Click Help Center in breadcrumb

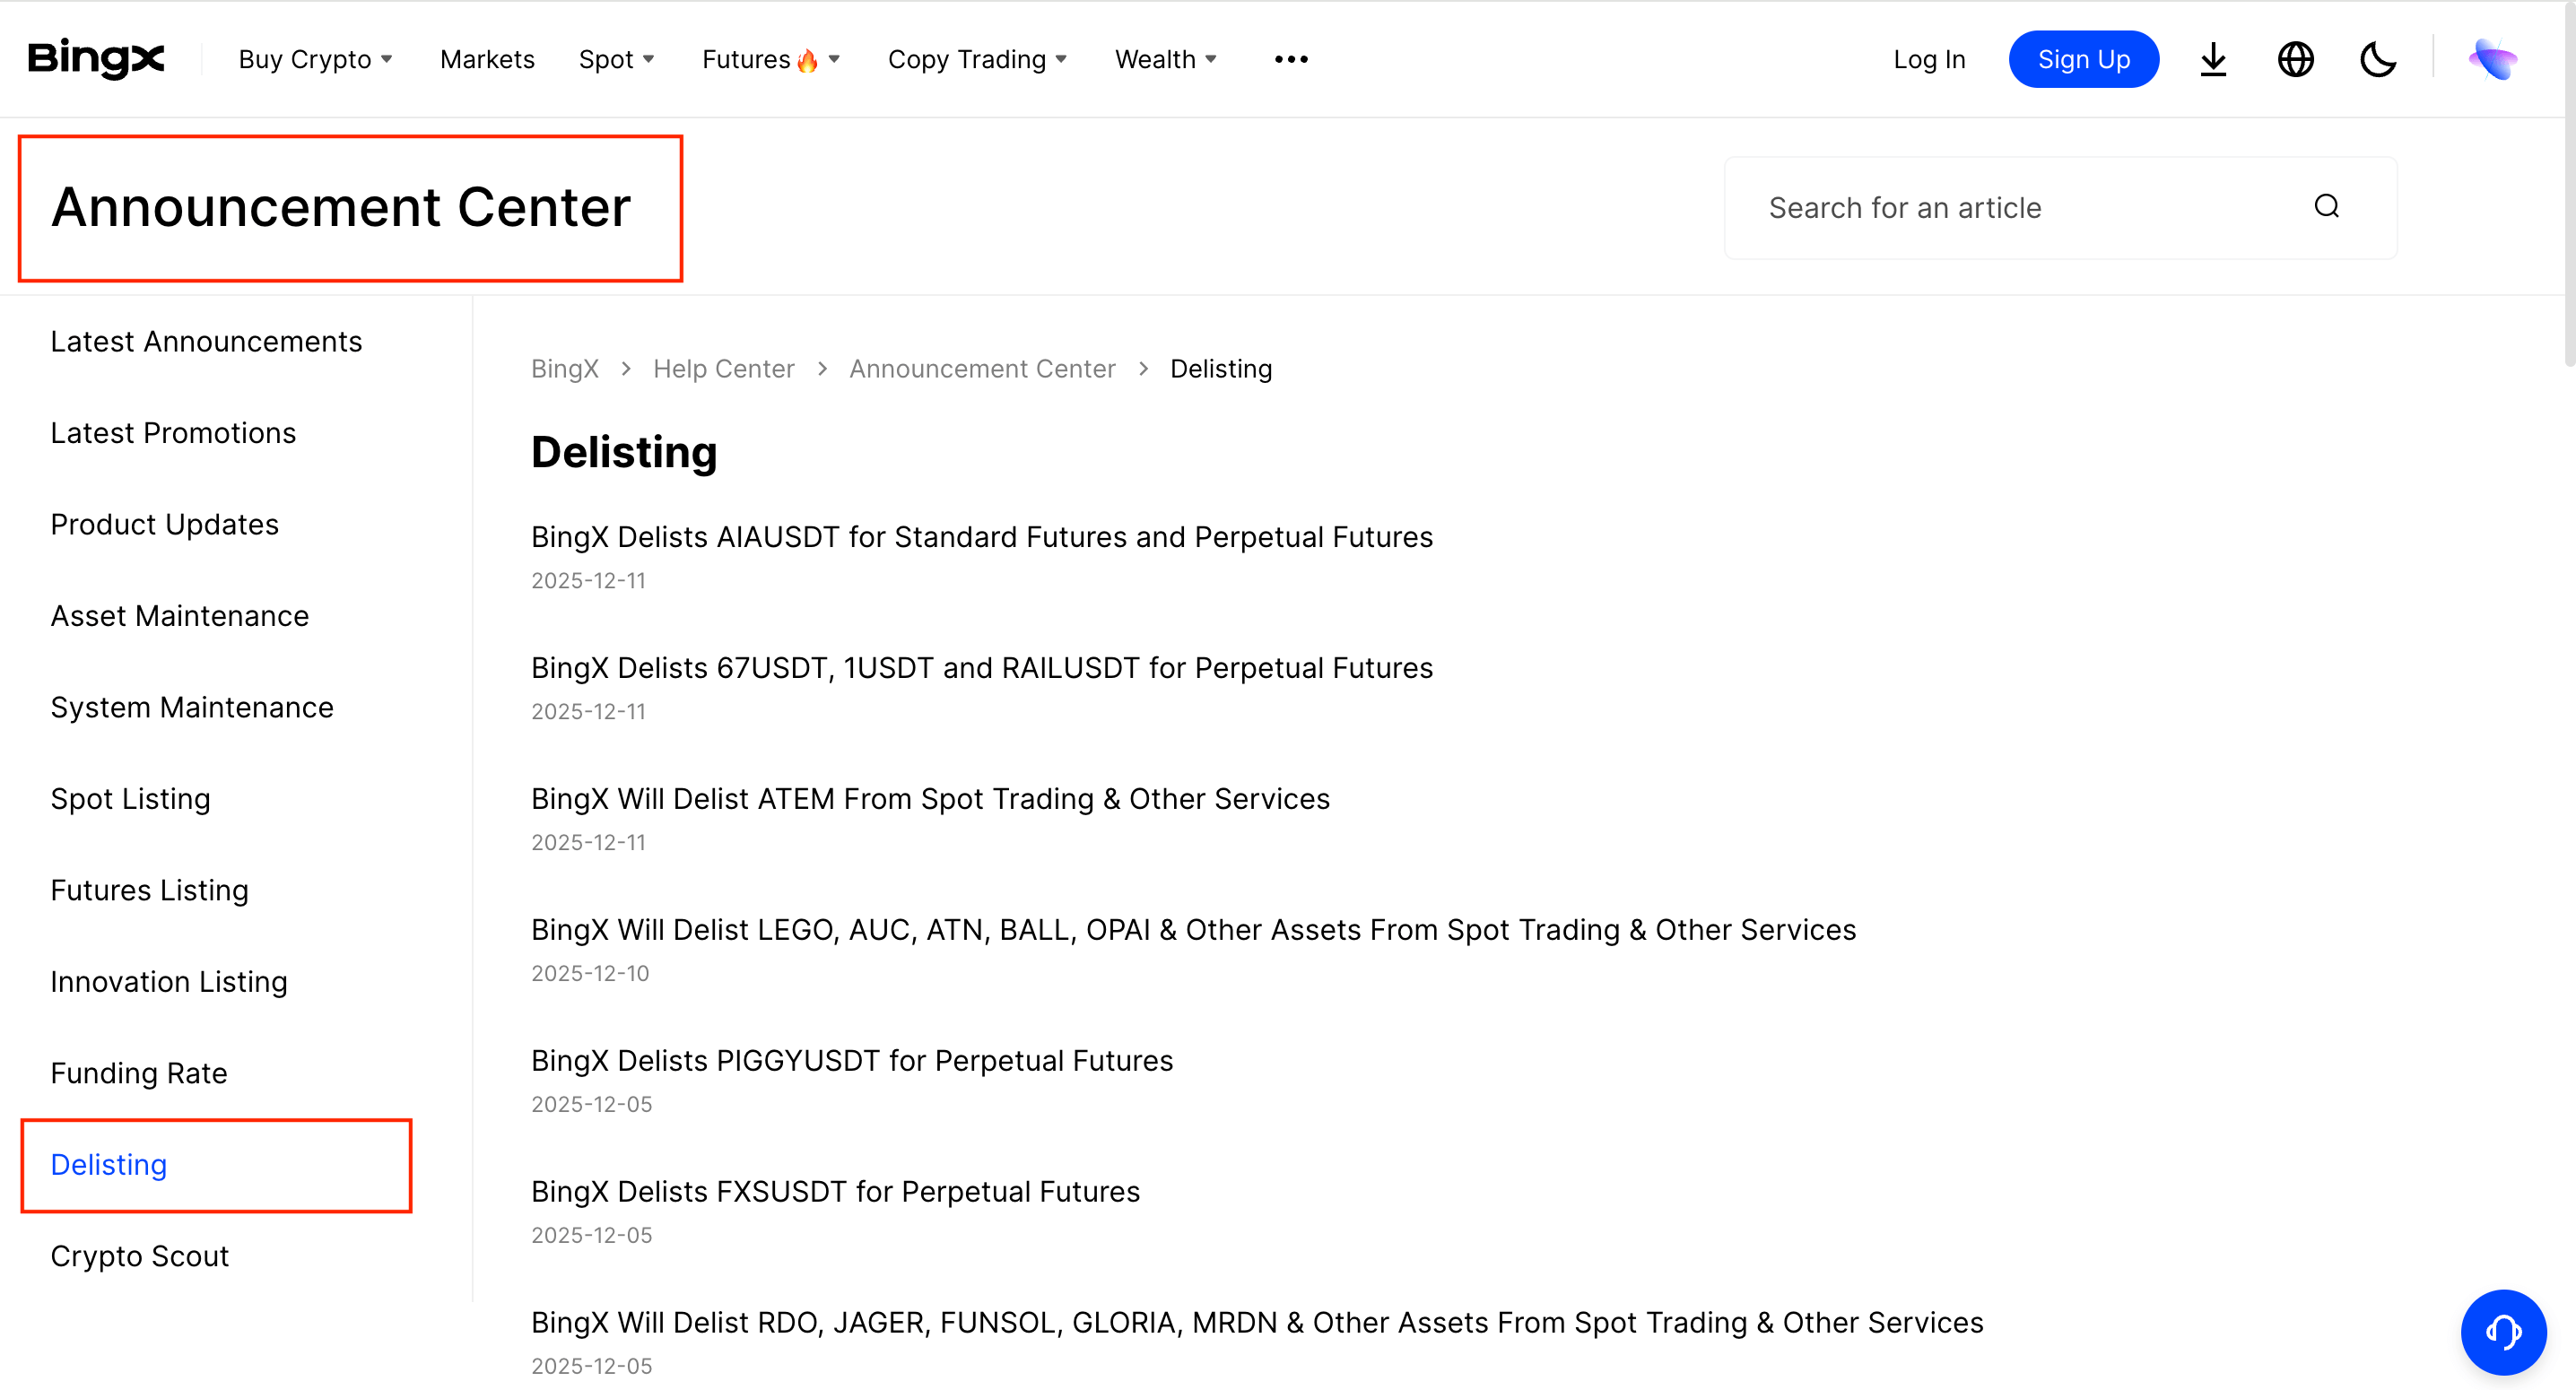point(723,368)
